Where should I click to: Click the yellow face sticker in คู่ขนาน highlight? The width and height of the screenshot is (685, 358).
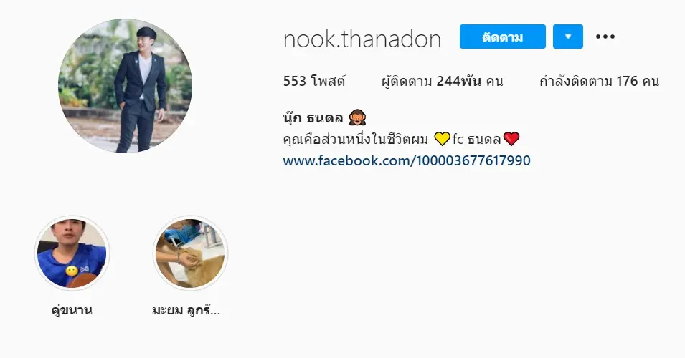tap(72, 271)
